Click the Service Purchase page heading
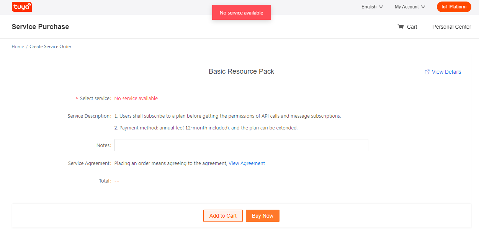Screen dimensions: 479x236 (x=40, y=27)
